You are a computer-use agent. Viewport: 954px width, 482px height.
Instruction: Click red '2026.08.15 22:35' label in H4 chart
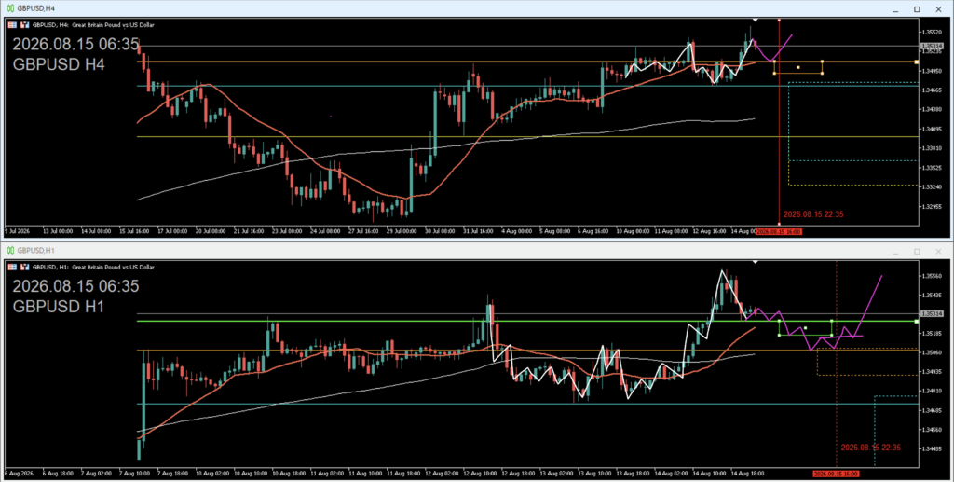[x=813, y=214]
